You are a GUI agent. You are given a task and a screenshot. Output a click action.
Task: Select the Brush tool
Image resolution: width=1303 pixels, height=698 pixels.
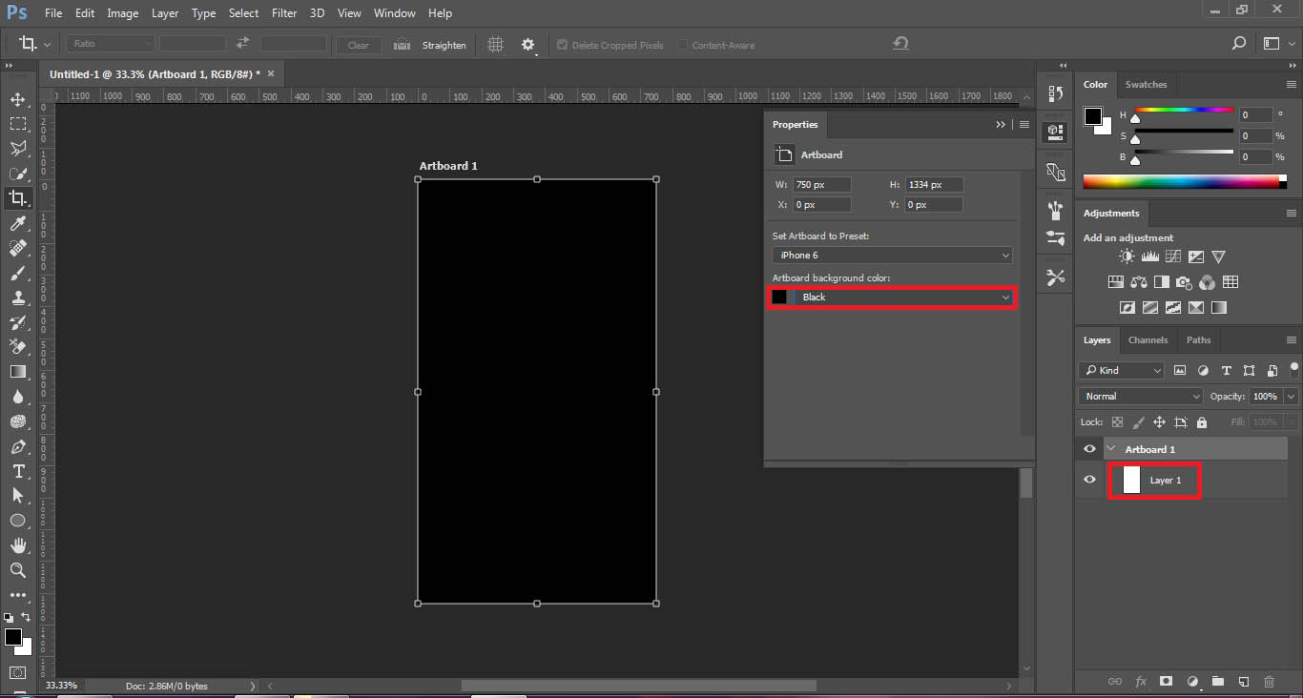click(x=17, y=273)
